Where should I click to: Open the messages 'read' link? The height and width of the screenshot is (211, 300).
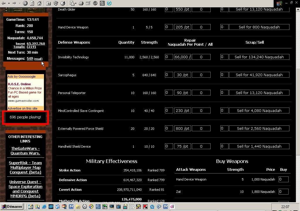(x=38, y=59)
